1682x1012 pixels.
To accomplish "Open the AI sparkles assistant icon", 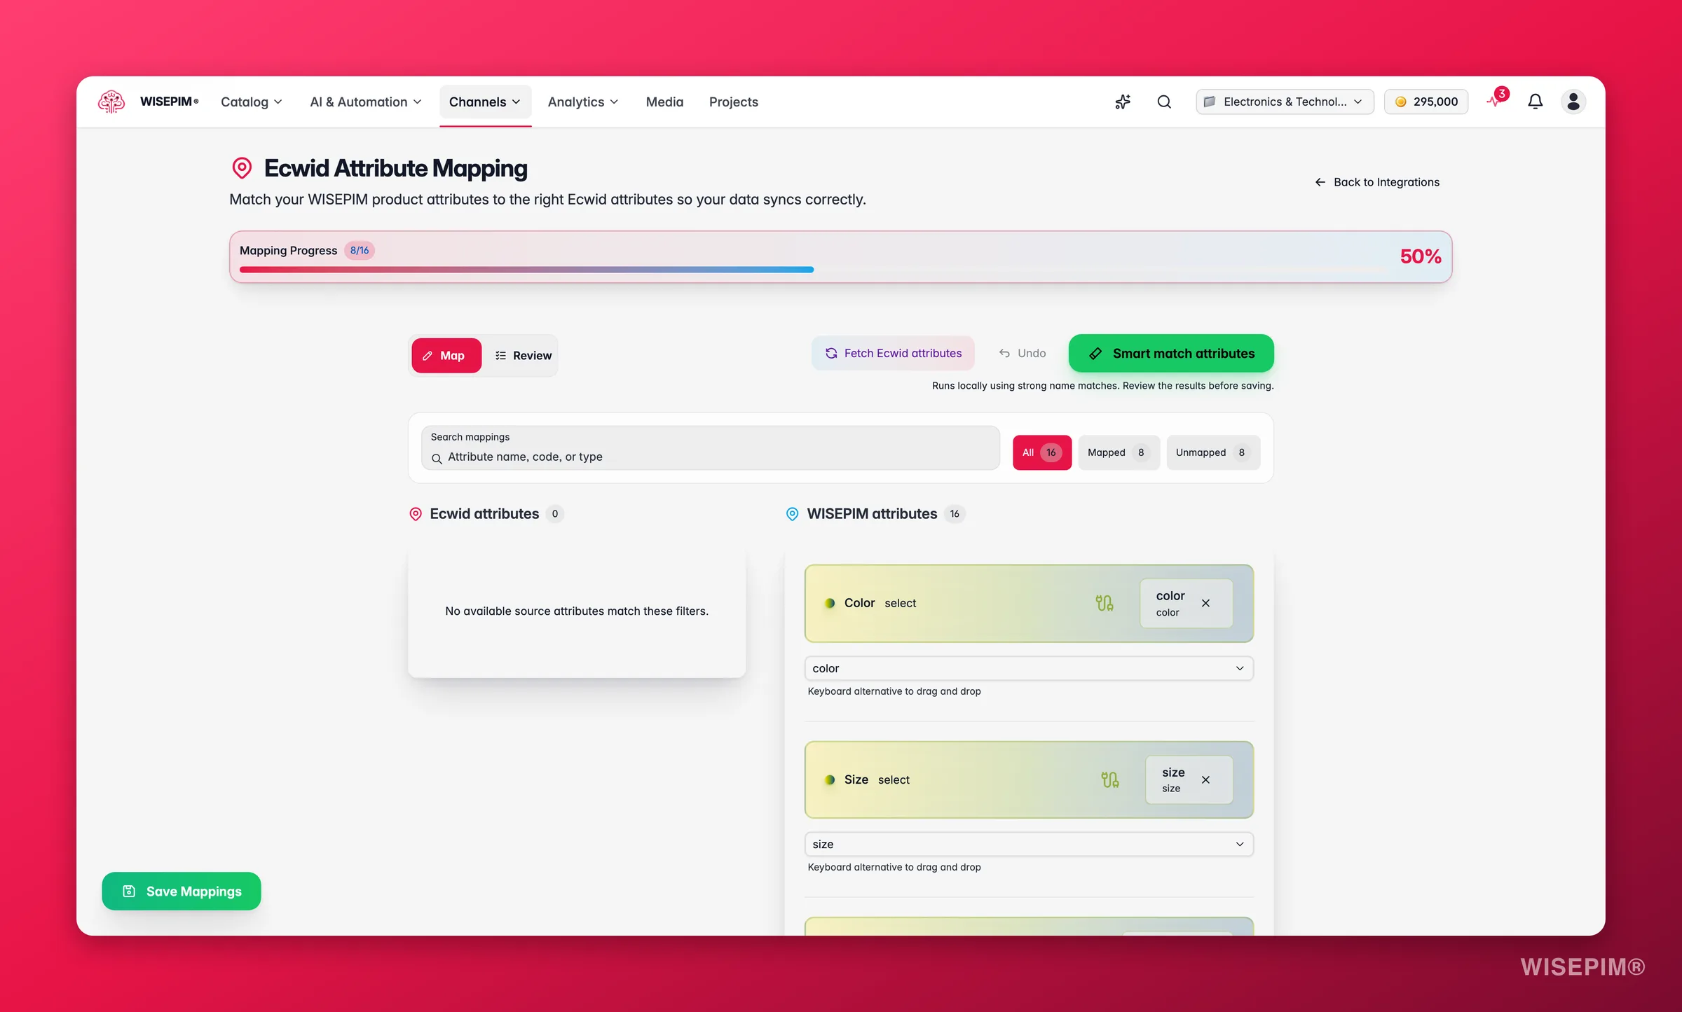I will click(1123, 102).
